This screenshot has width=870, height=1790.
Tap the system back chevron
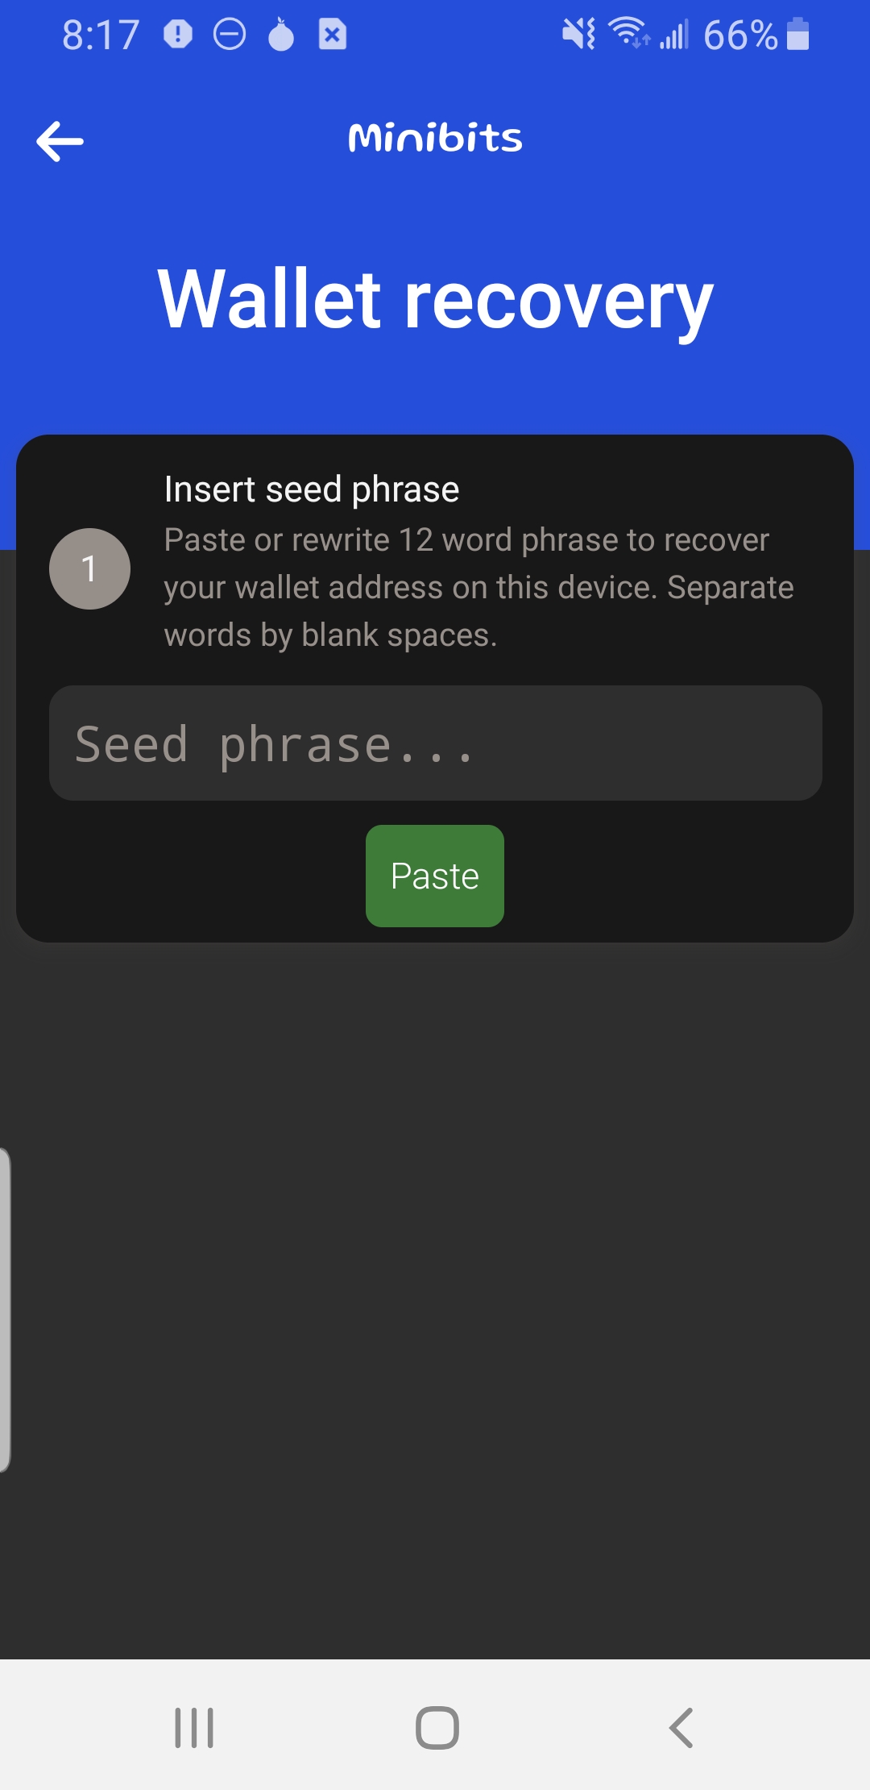[681, 1727]
